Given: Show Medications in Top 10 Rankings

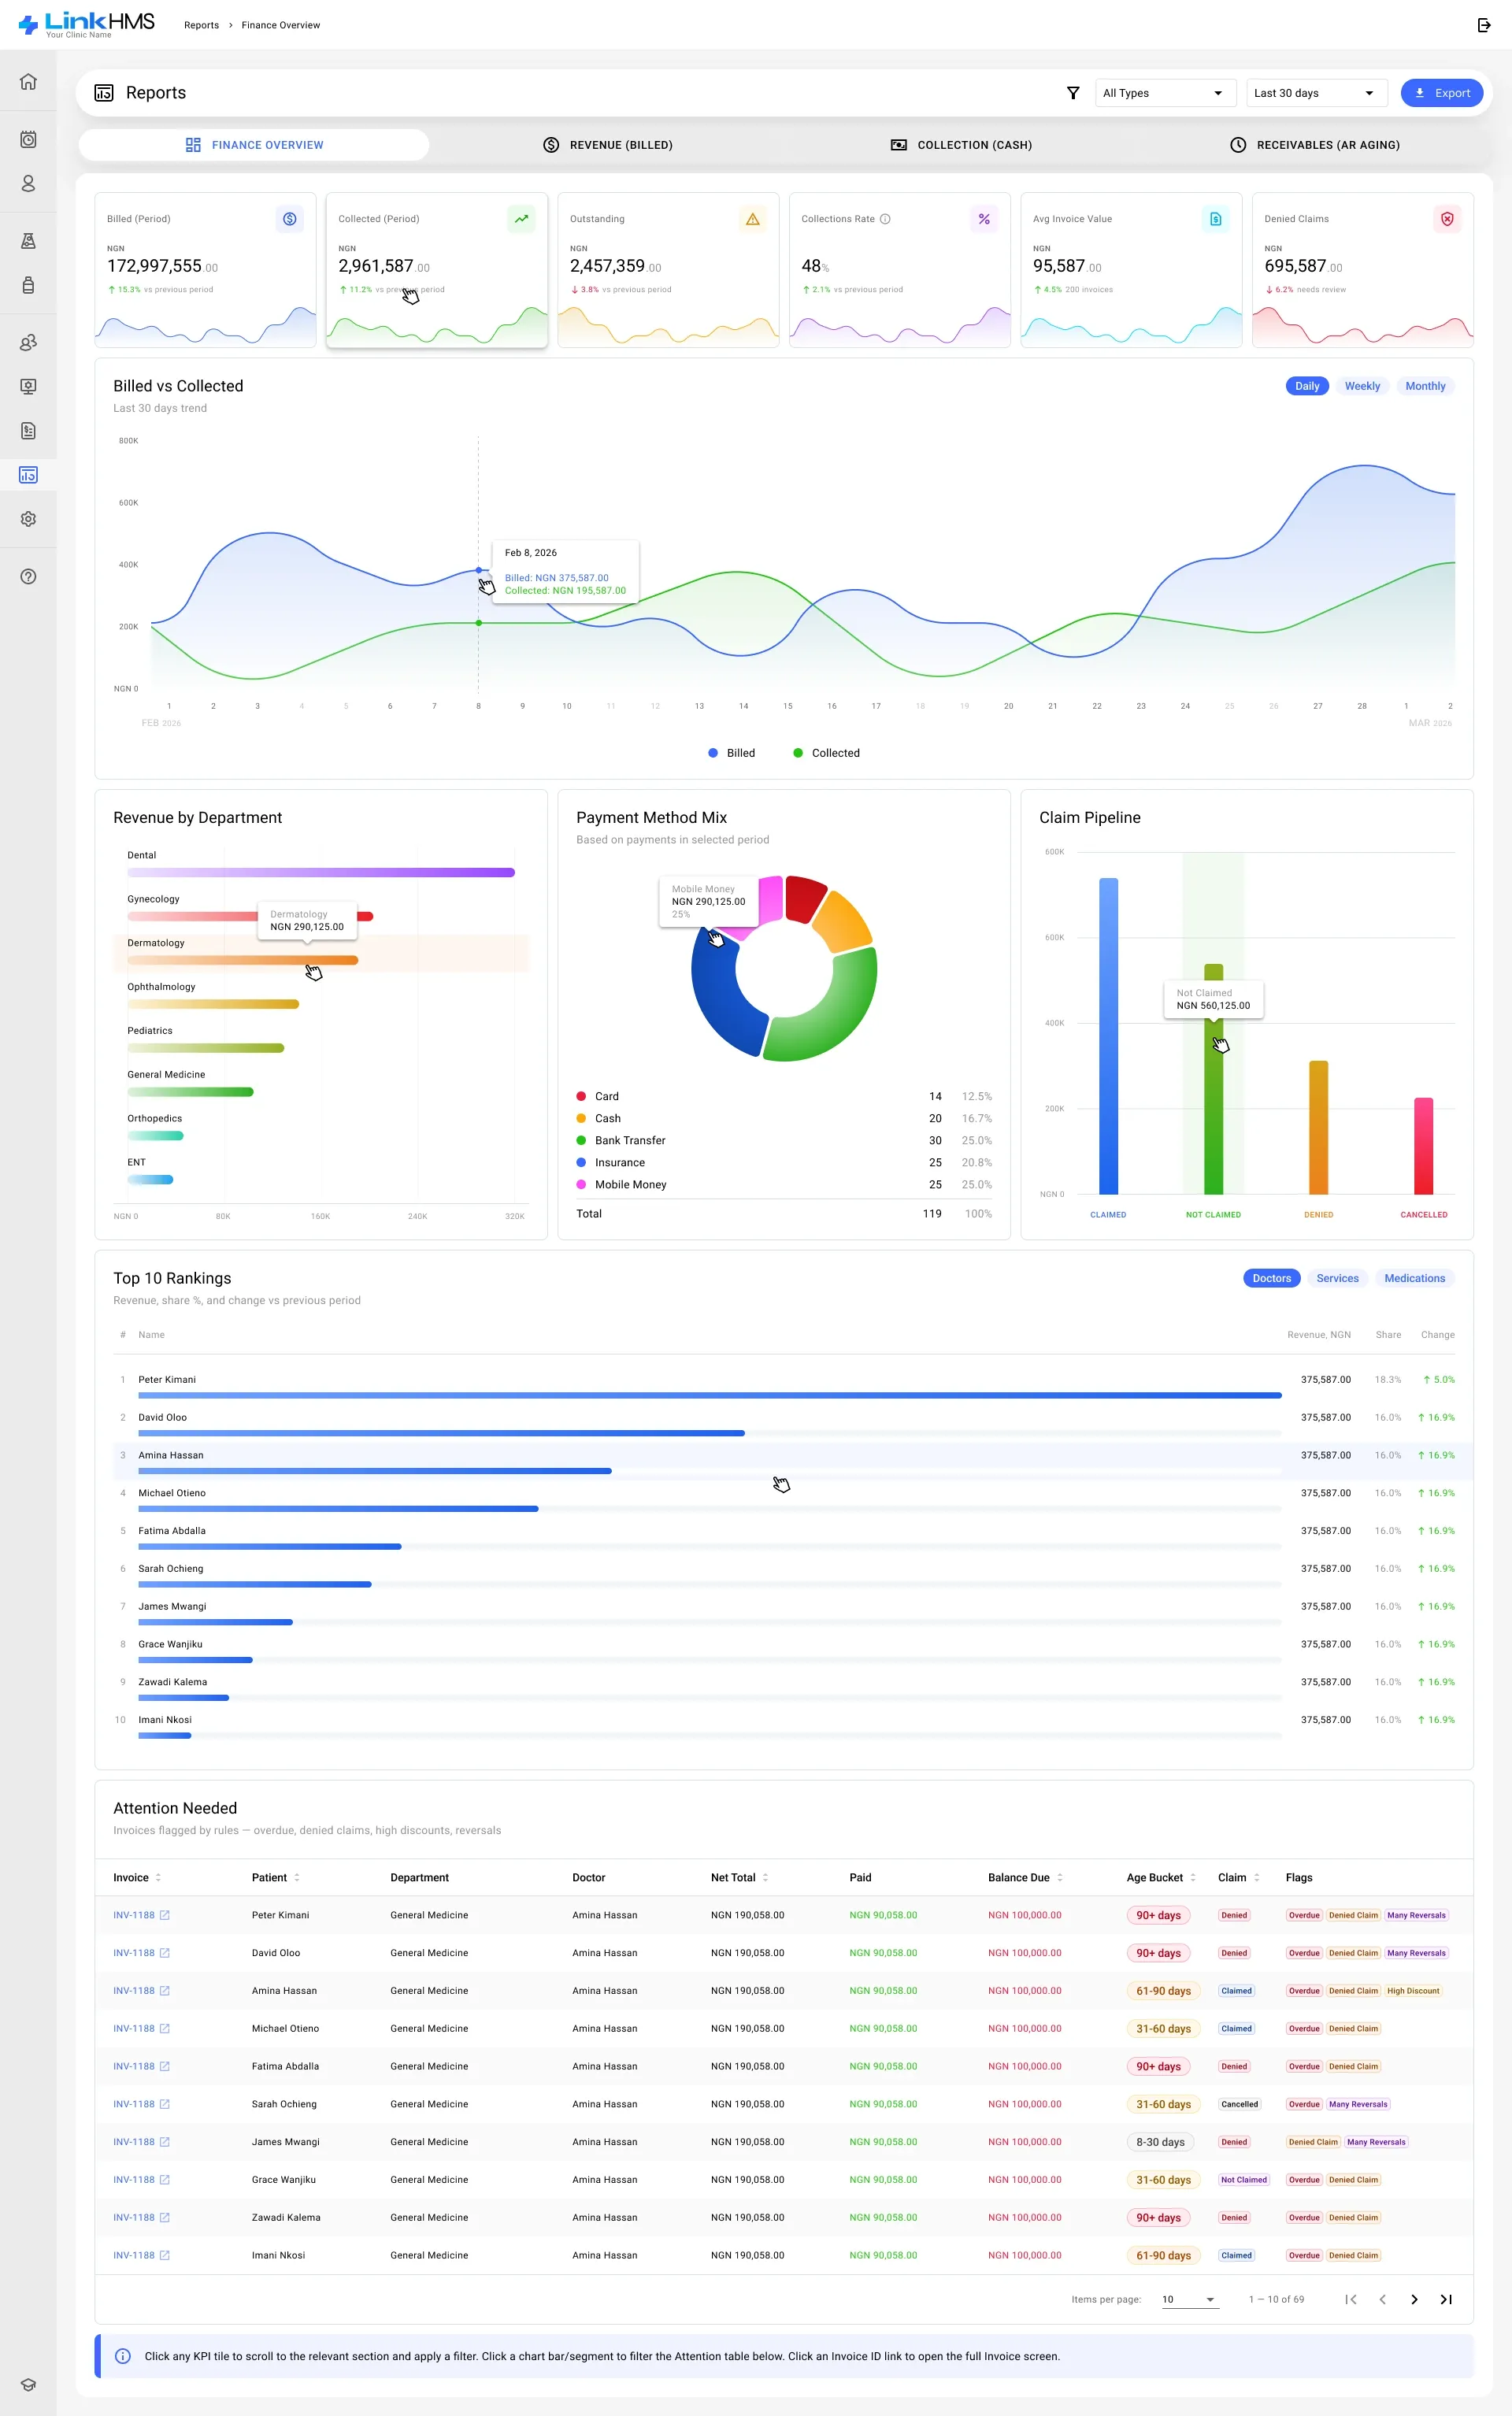Looking at the screenshot, I should (x=1414, y=1278).
